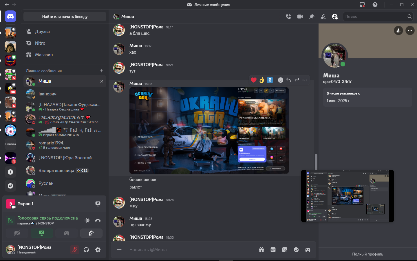Screen dimensions: 417x261
Task: Turn on the camera in the voice panel
Action: [17, 233]
